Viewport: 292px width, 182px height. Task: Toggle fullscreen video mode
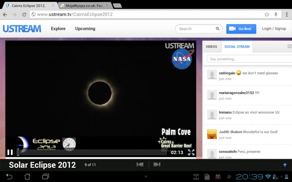tap(191, 152)
